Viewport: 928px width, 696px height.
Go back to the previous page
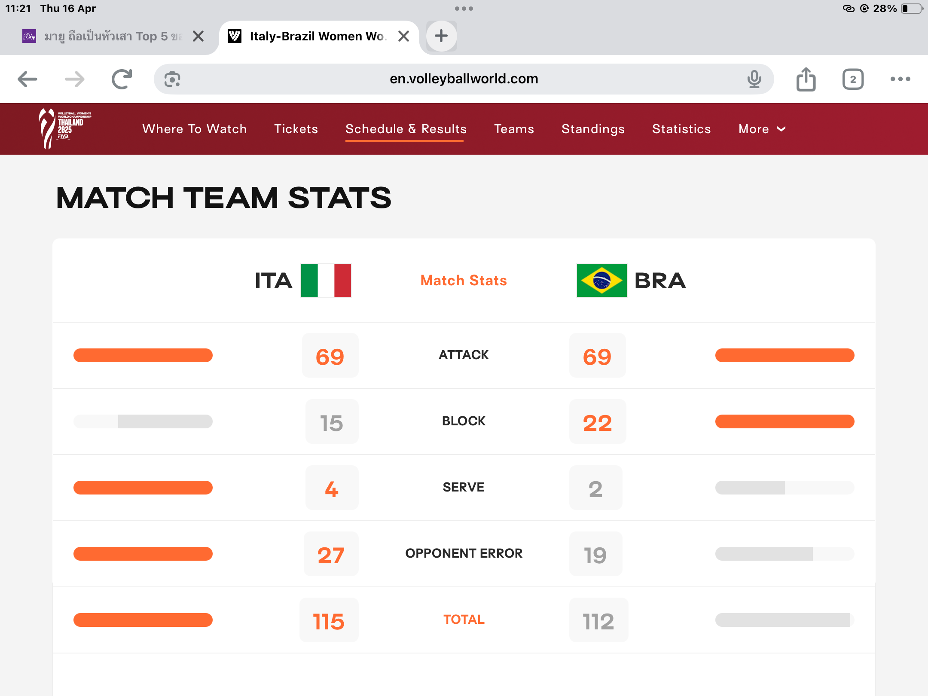[27, 79]
